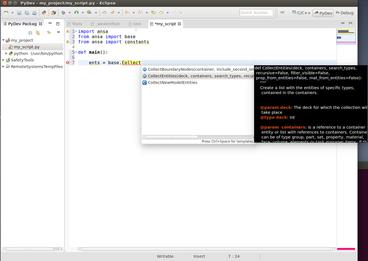Click the Print icon in the toolbar

[34, 13]
